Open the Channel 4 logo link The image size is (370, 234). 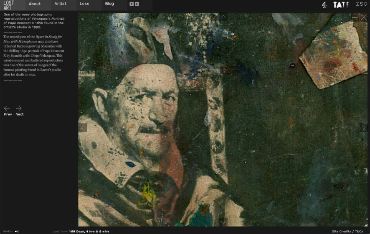[324, 5]
